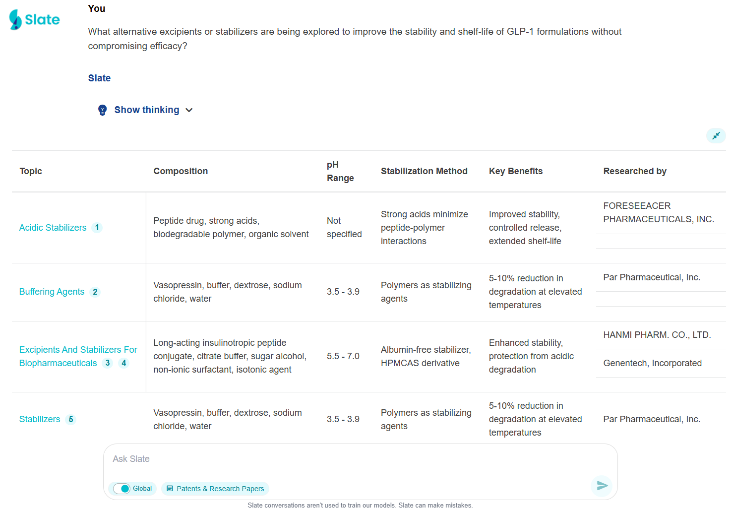
Task: Open the Buffering Agents topic link
Action: [52, 292]
